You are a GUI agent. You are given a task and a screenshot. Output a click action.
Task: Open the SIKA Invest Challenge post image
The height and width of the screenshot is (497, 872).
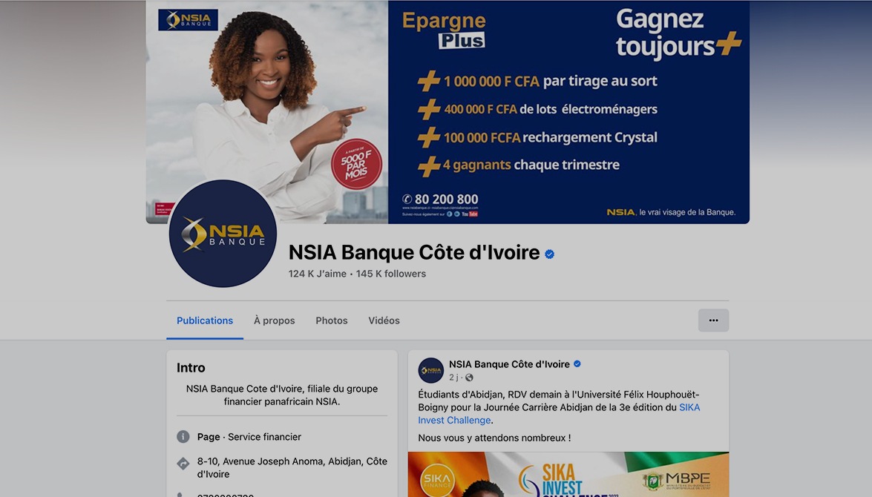[x=568, y=474]
